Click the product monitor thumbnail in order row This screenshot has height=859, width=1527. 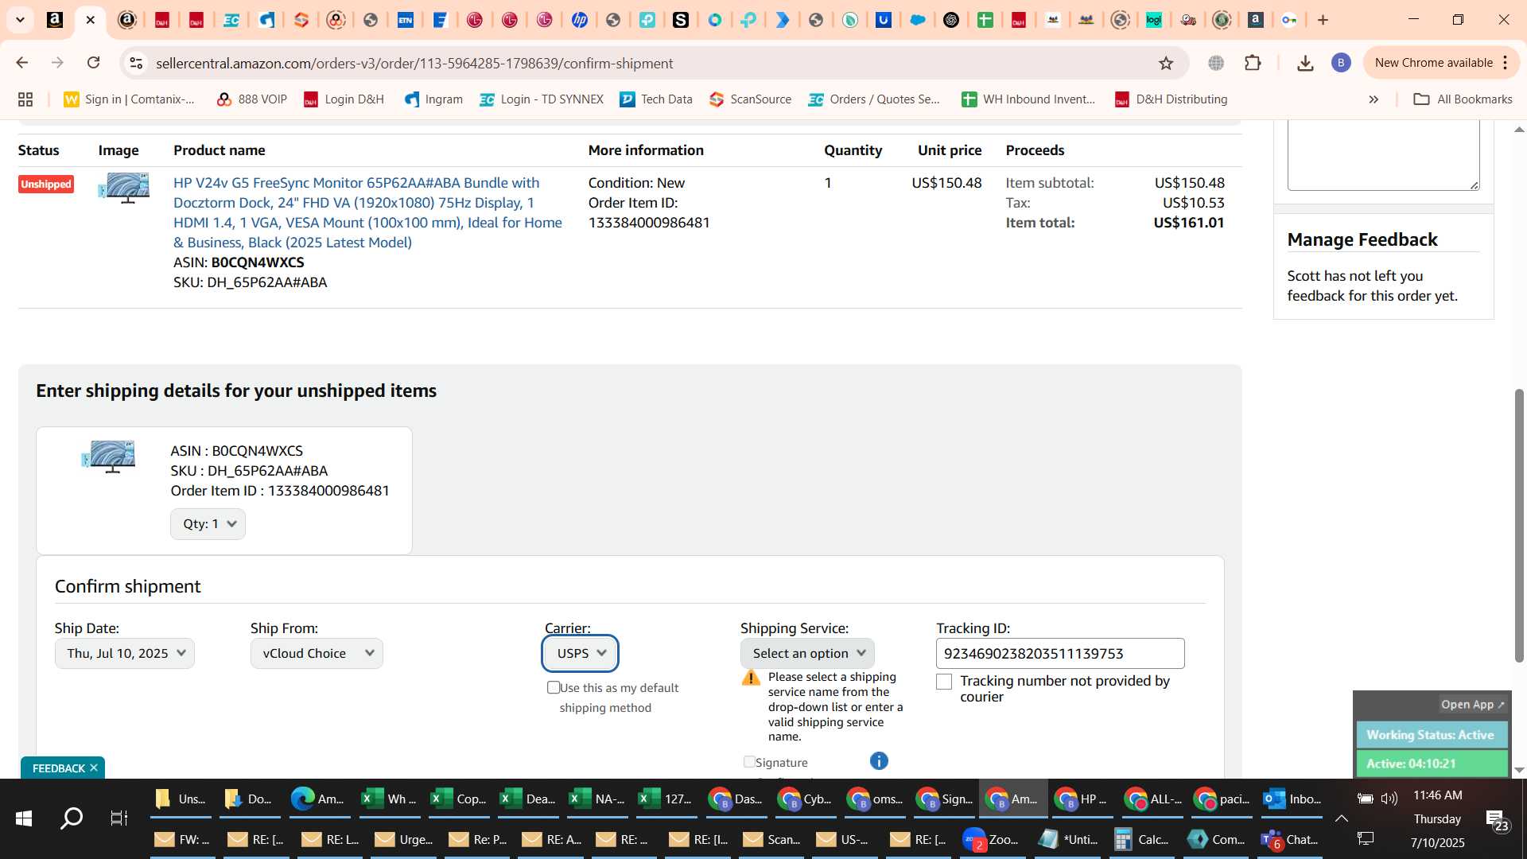(123, 189)
